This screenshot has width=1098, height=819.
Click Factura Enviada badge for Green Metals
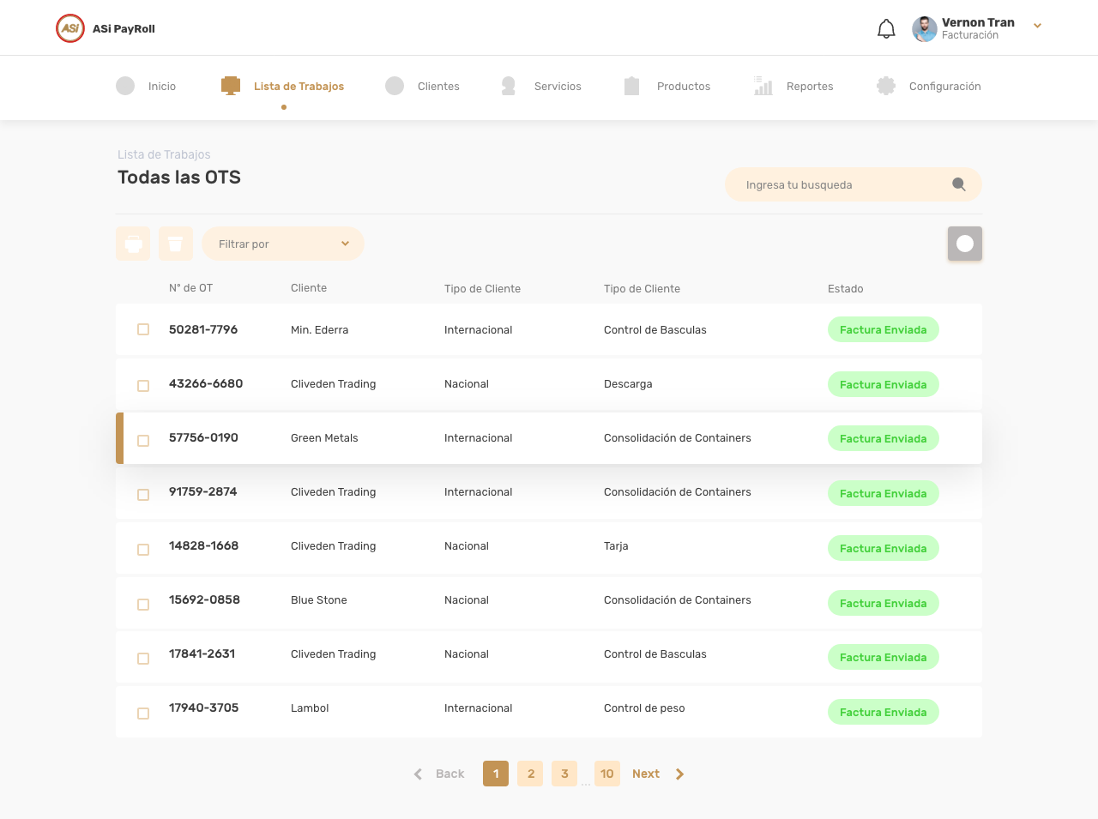884,438
